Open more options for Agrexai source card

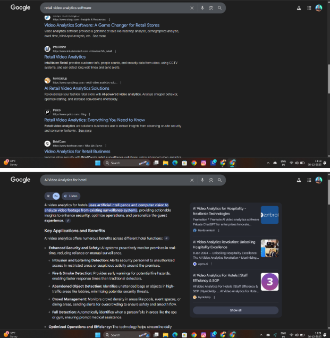point(211,264)
